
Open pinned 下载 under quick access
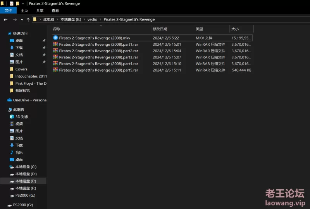click(x=19, y=48)
